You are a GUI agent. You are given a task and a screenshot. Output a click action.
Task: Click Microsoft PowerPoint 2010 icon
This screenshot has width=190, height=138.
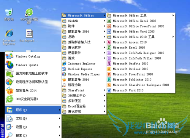pyautogui.click(x=109, y=74)
